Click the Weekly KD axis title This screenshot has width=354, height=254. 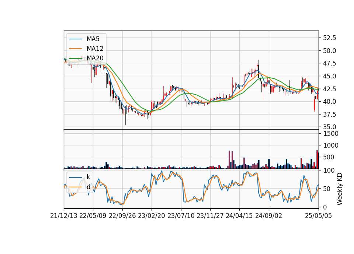point(339,189)
